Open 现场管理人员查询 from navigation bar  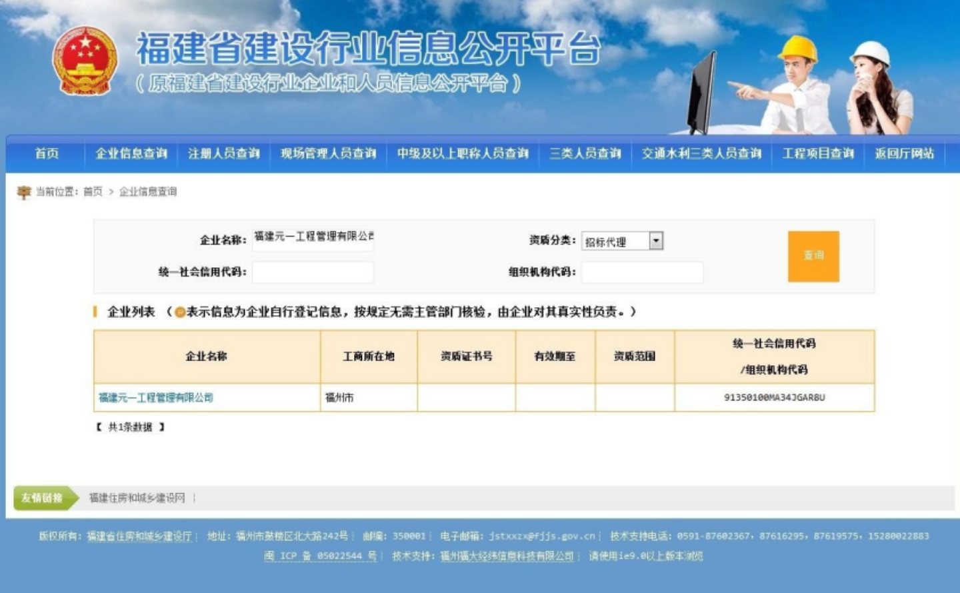(x=328, y=153)
